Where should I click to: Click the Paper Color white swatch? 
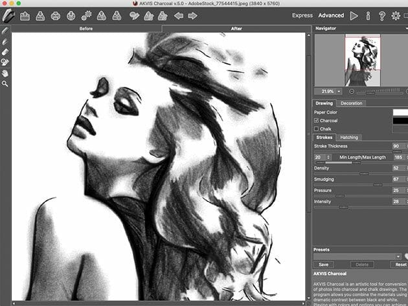pos(400,112)
